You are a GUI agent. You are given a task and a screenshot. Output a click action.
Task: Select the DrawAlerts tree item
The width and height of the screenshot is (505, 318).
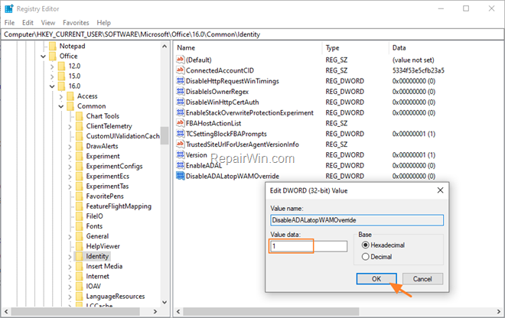102,146
